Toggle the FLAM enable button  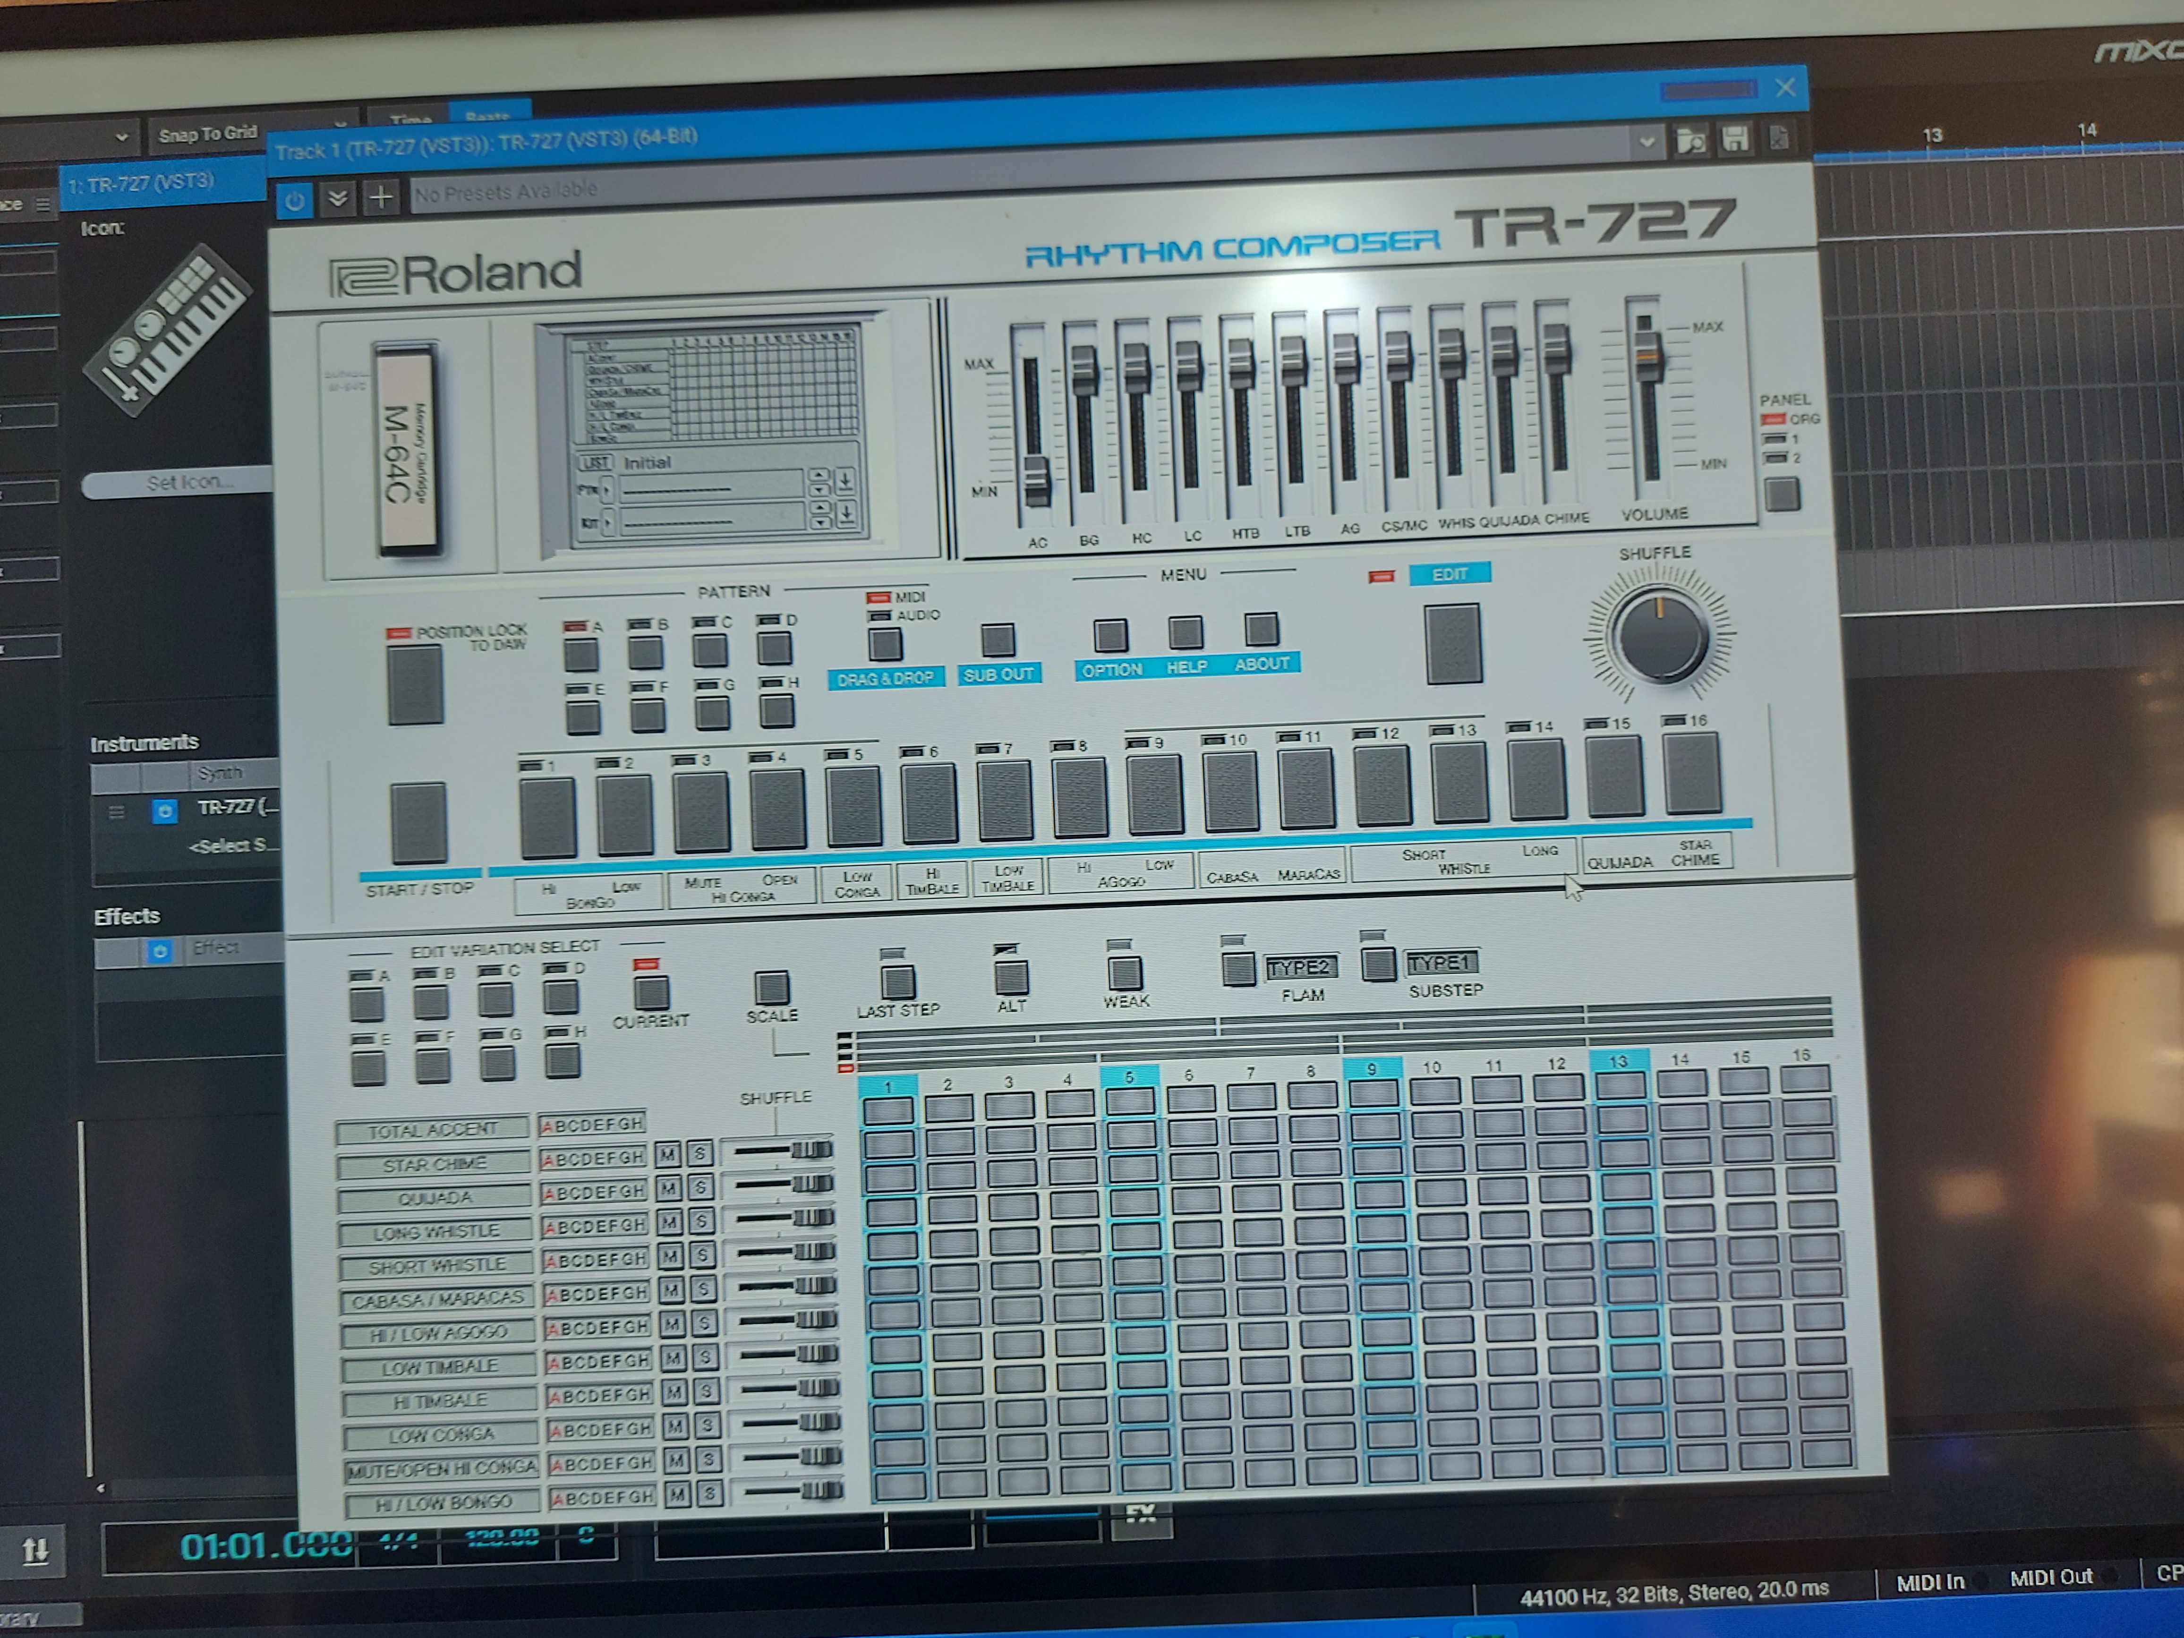point(1238,969)
